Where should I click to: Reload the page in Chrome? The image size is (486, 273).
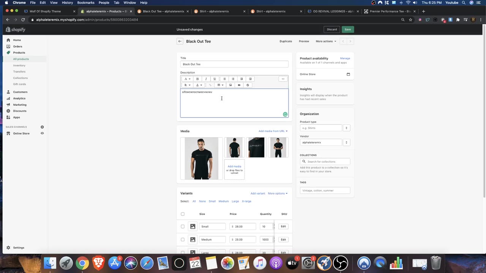tap(23, 20)
